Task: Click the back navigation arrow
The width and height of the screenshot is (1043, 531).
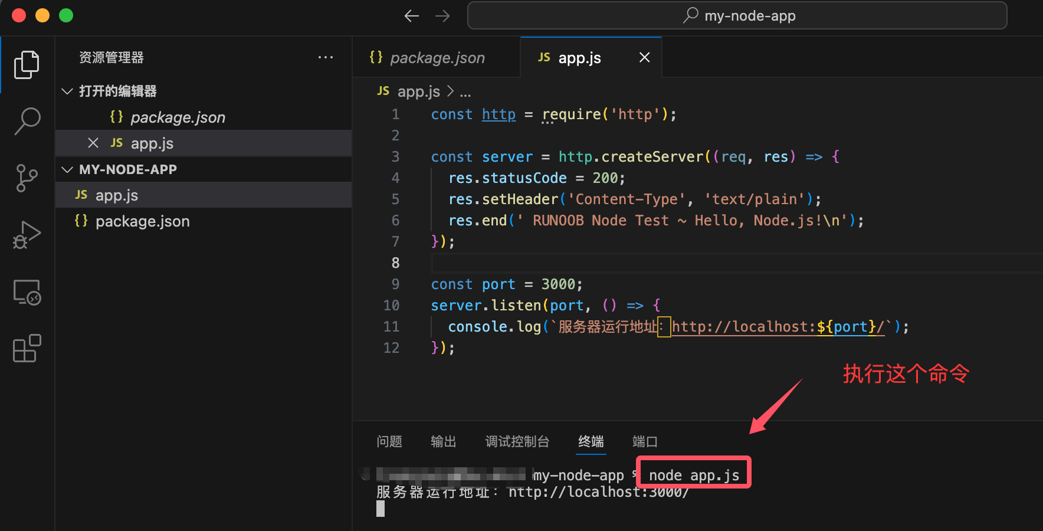Action: coord(412,16)
